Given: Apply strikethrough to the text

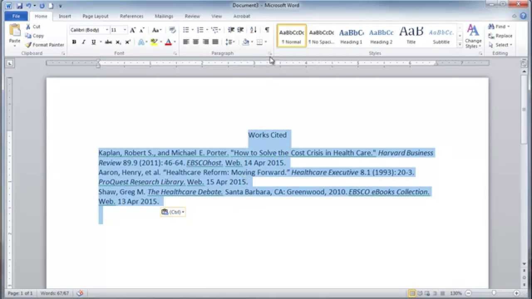Looking at the screenshot, I should click(x=108, y=42).
